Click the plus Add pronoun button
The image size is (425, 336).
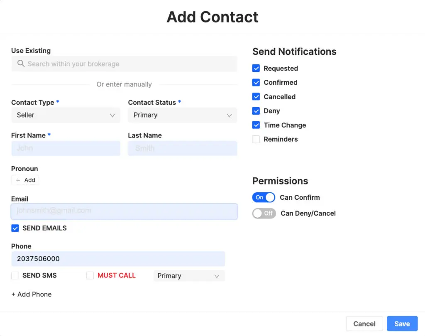pyautogui.click(x=25, y=180)
